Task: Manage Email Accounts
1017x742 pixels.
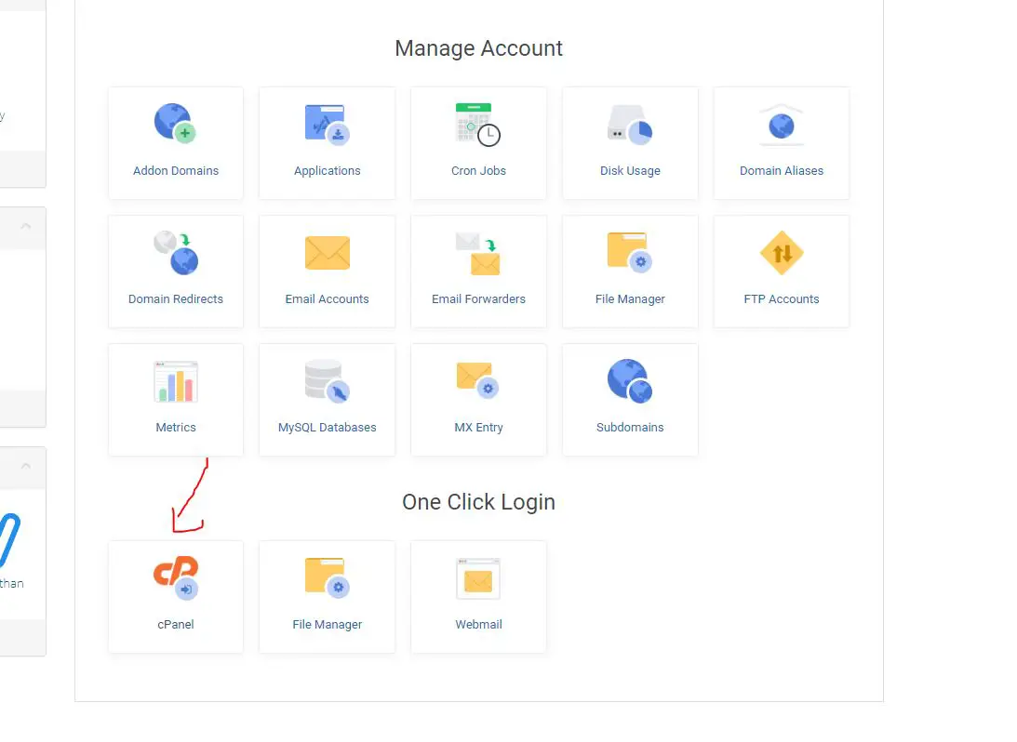Action: click(x=327, y=271)
